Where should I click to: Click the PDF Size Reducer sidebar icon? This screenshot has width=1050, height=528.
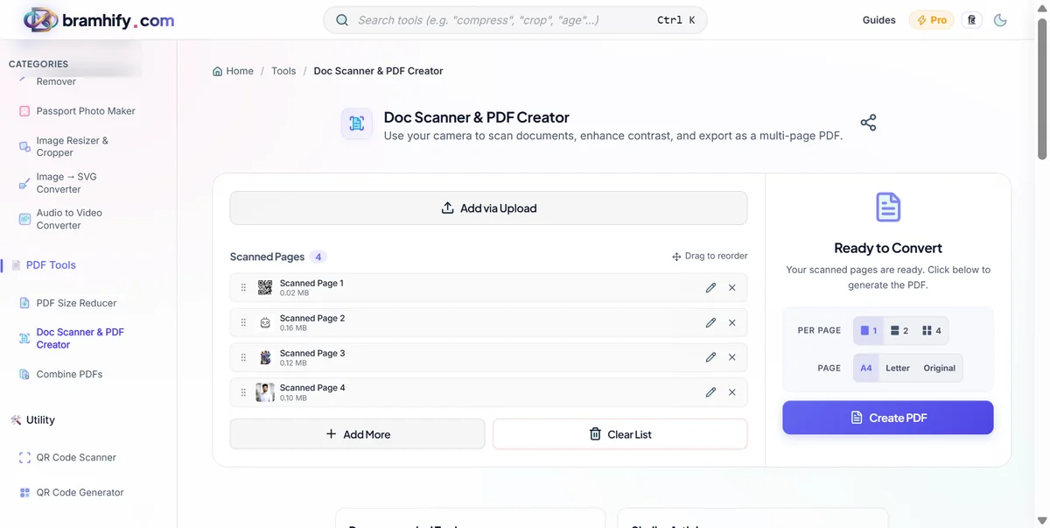[x=24, y=303]
